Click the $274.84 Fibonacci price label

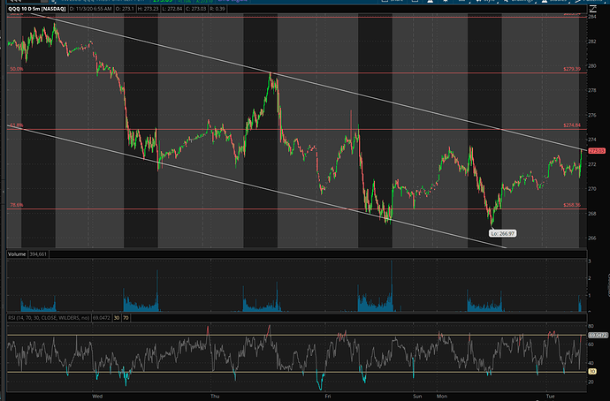pyautogui.click(x=572, y=125)
